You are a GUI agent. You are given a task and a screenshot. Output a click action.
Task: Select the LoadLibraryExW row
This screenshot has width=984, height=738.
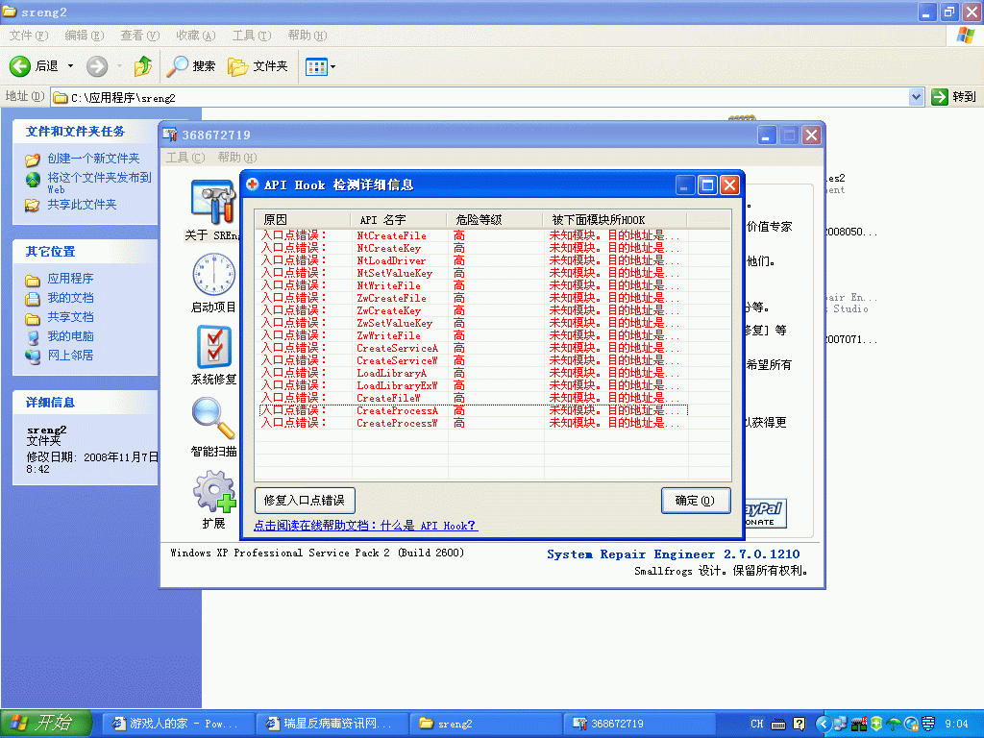tap(474, 386)
